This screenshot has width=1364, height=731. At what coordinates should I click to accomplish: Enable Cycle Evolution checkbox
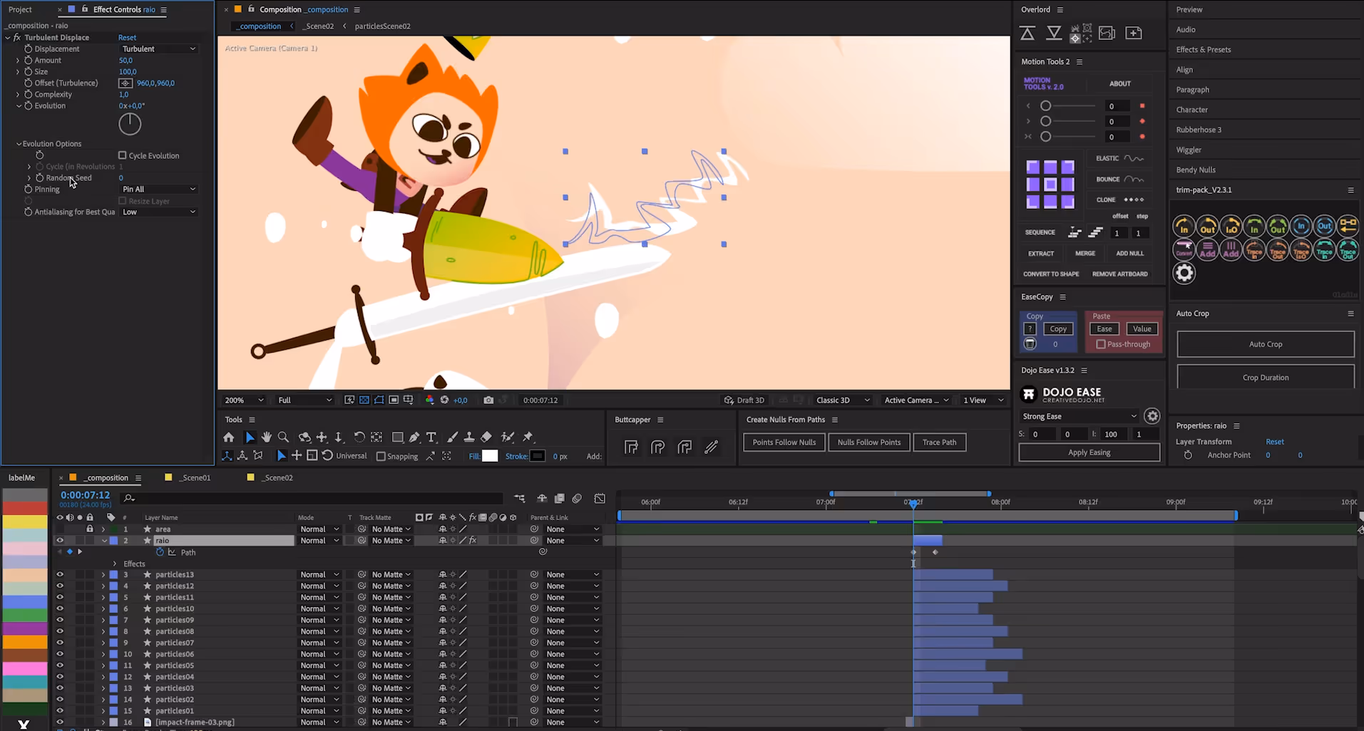pyautogui.click(x=122, y=155)
